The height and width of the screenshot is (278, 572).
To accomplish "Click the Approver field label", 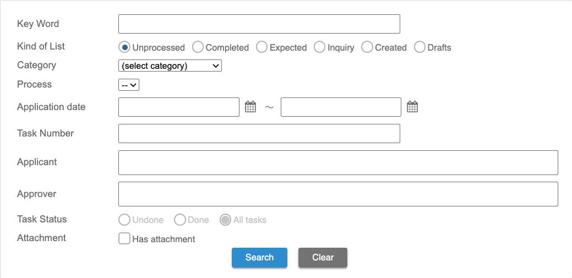I will click(x=36, y=194).
